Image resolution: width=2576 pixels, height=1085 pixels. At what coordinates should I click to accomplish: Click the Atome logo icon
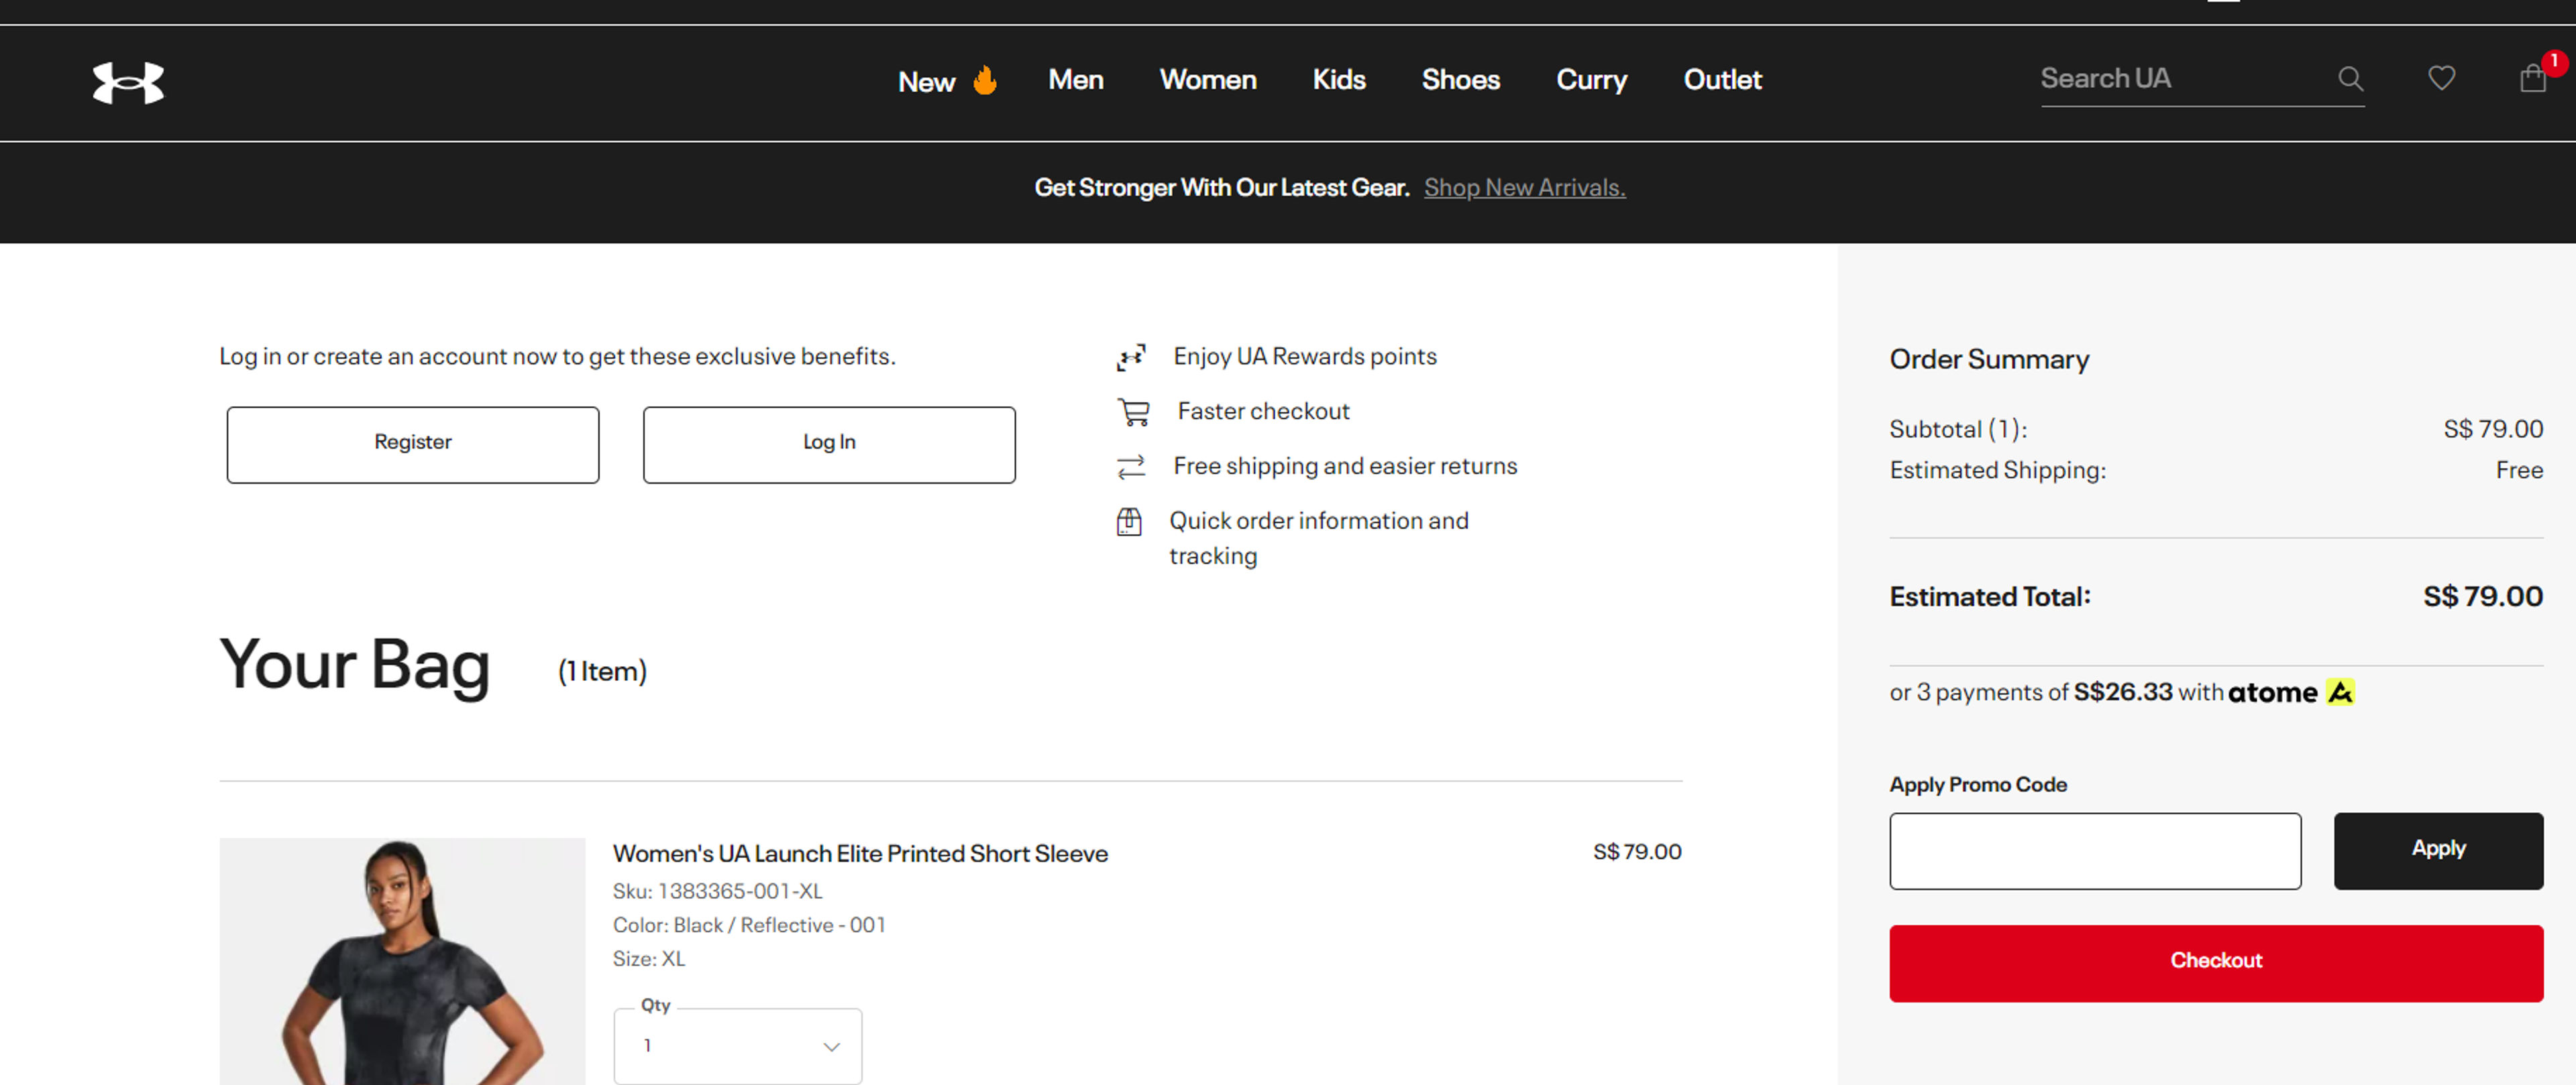pyautogui.click(x=2340, y=692)
